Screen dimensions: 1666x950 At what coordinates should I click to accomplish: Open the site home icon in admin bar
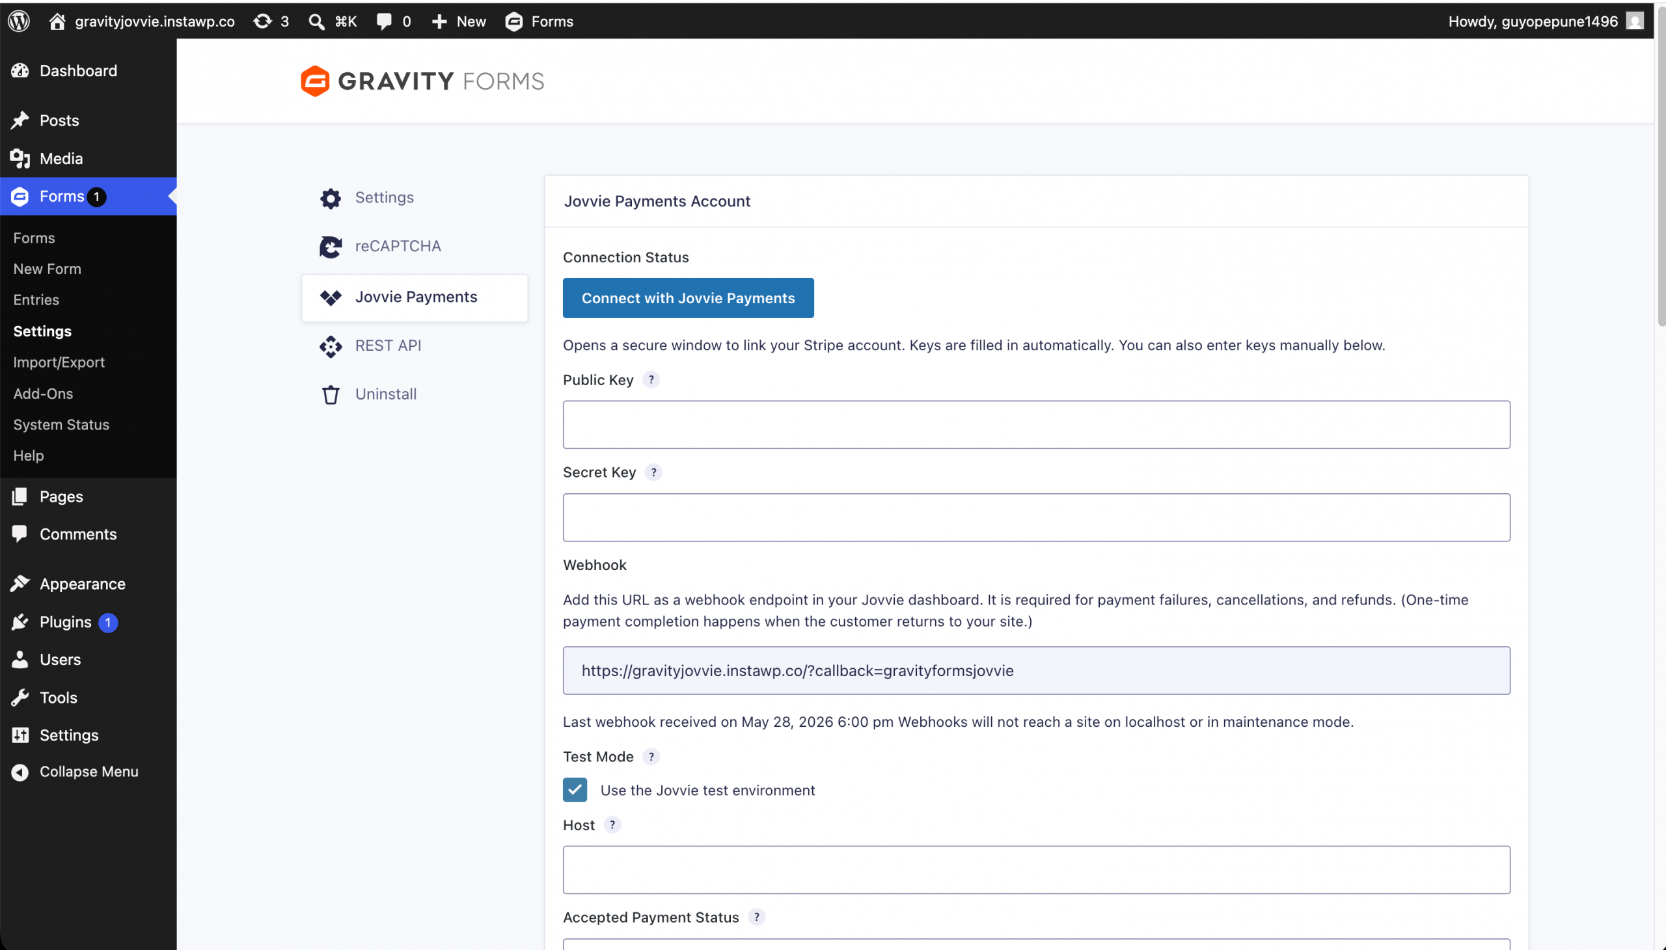(x=57, y=21)
